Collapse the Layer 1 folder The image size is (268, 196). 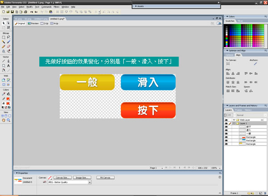click(234, 123)
